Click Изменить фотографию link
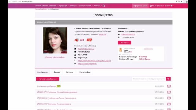 [55, 57]
